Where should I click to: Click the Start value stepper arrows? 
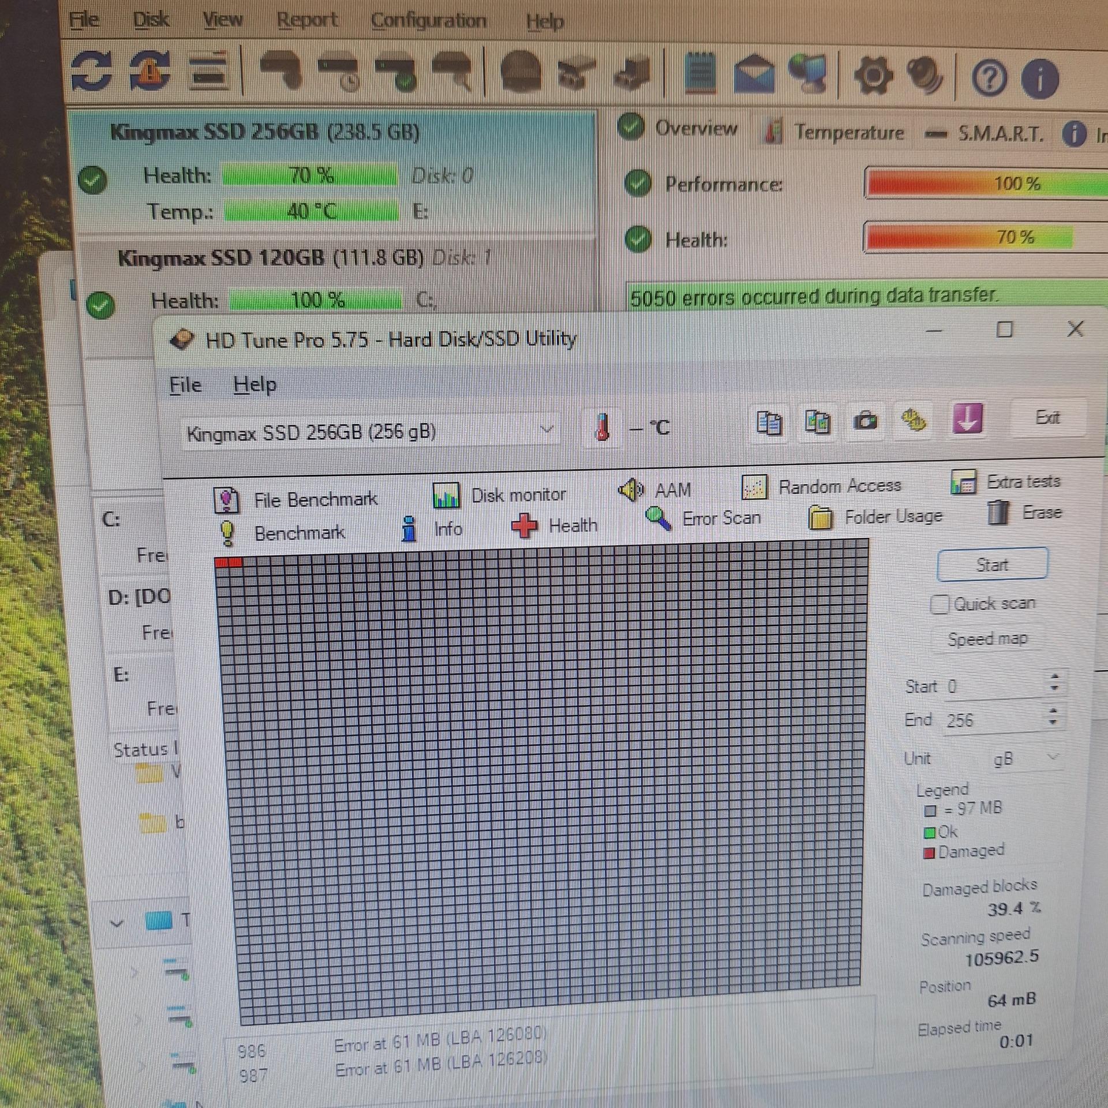(1055, 682)
